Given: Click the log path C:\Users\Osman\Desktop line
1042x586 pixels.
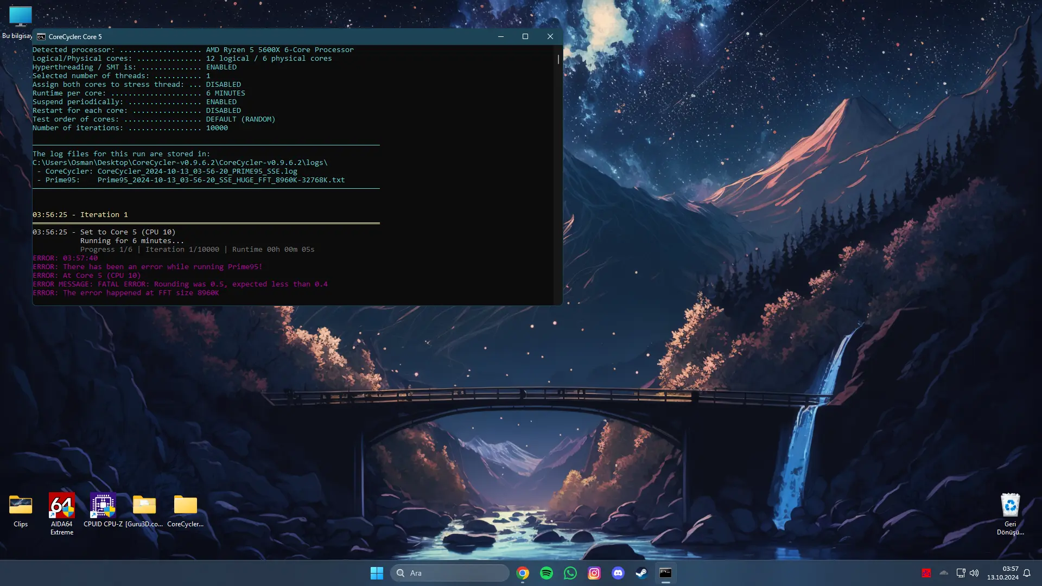Looking at the screenshot, I should [x=180, y=163].
